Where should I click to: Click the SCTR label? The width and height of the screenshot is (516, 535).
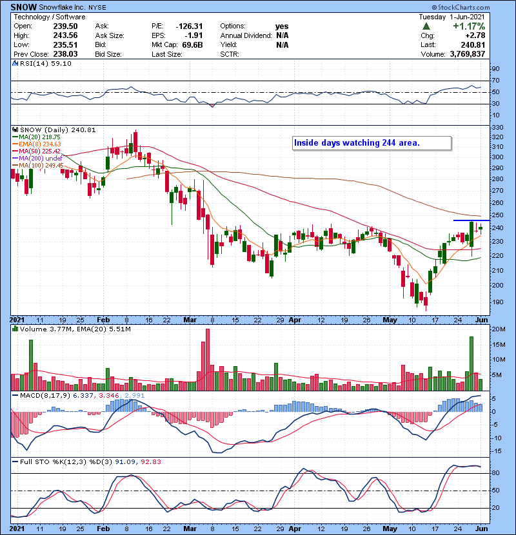click(230, 54)
